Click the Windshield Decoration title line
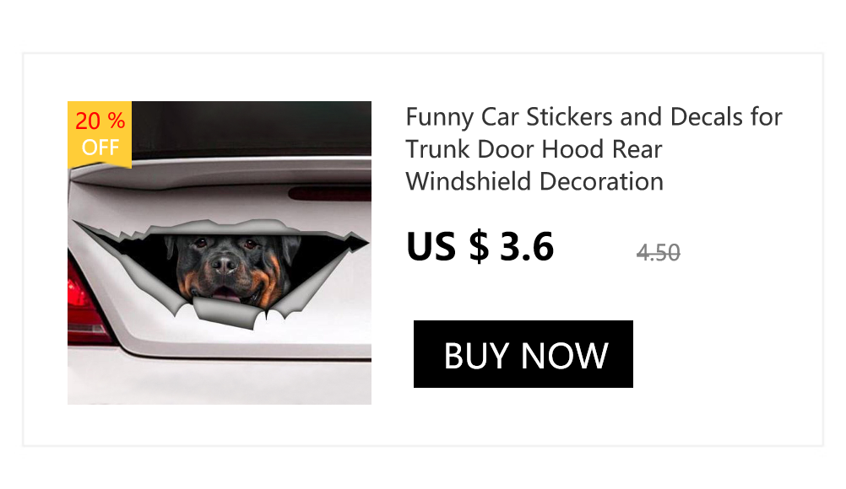Viewport: 846px width, 489px height. [534, 181]
